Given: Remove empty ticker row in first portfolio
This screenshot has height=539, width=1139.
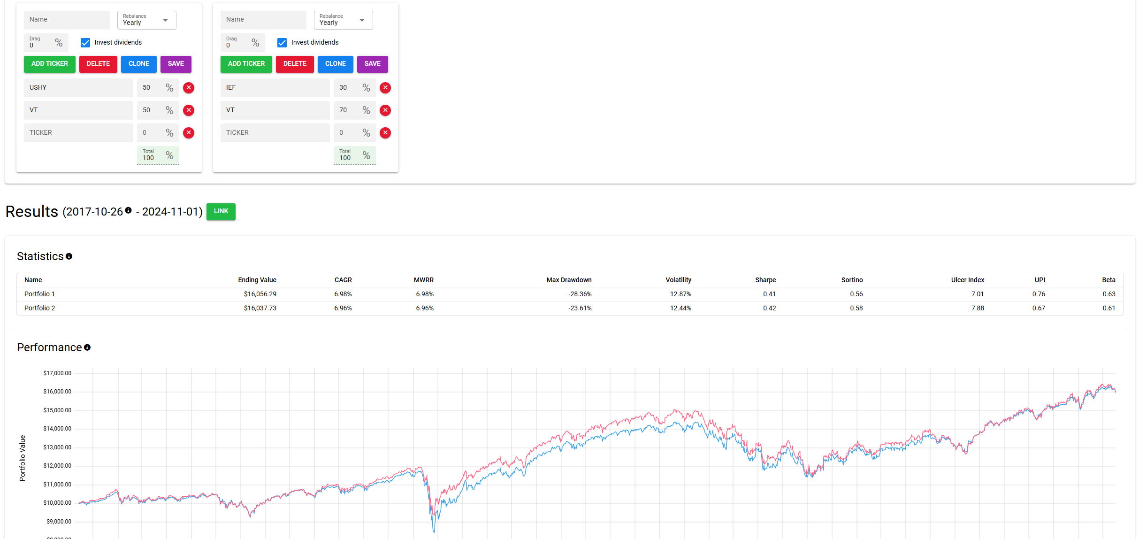Looking at the screenshot, I should (189, 133).
